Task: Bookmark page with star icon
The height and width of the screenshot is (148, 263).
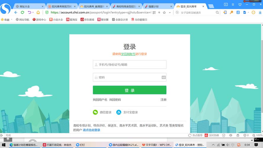Action: (164, 12)
